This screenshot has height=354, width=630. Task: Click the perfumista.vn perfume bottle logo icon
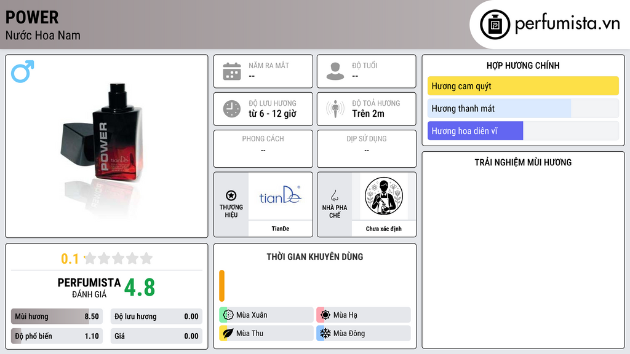coord(495,25)
